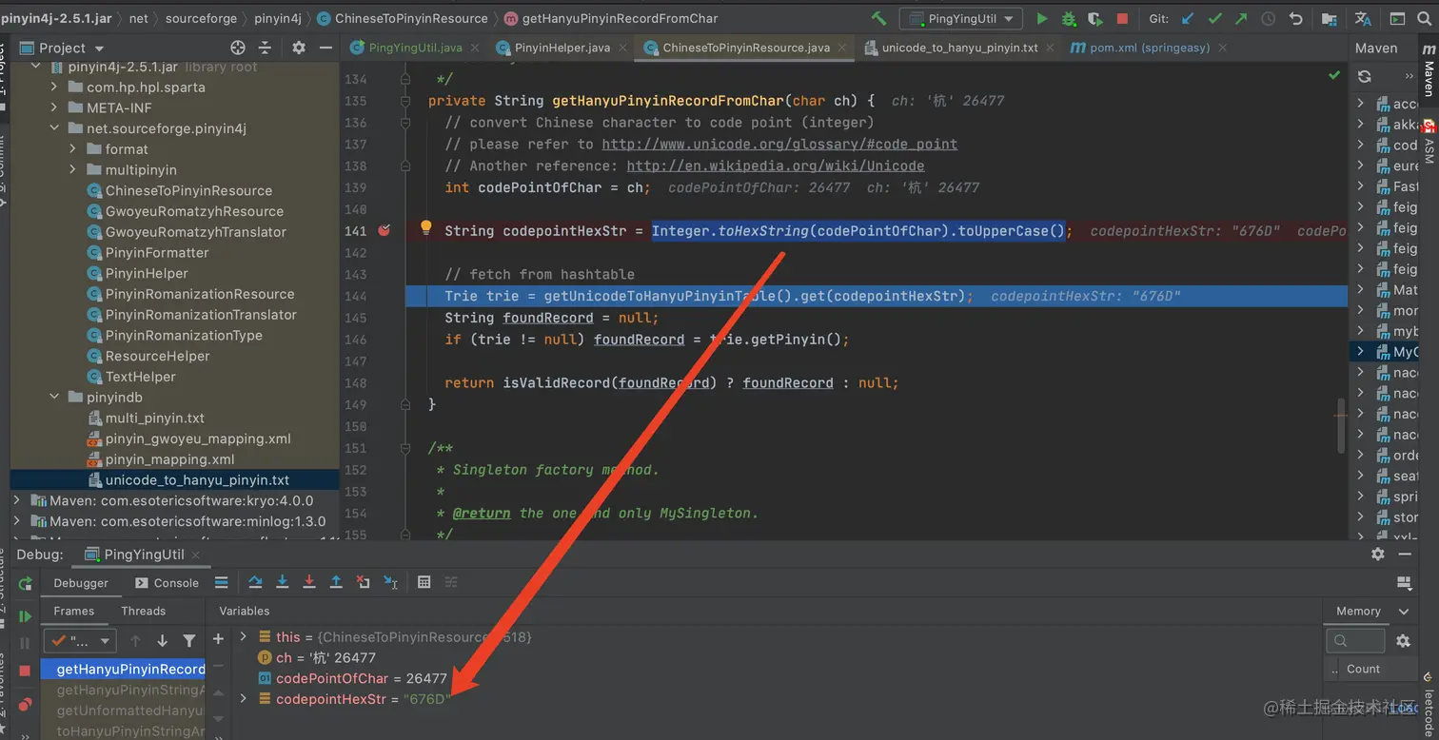
Task: Step out with the blue up arrow
Action: pos(336,582)
